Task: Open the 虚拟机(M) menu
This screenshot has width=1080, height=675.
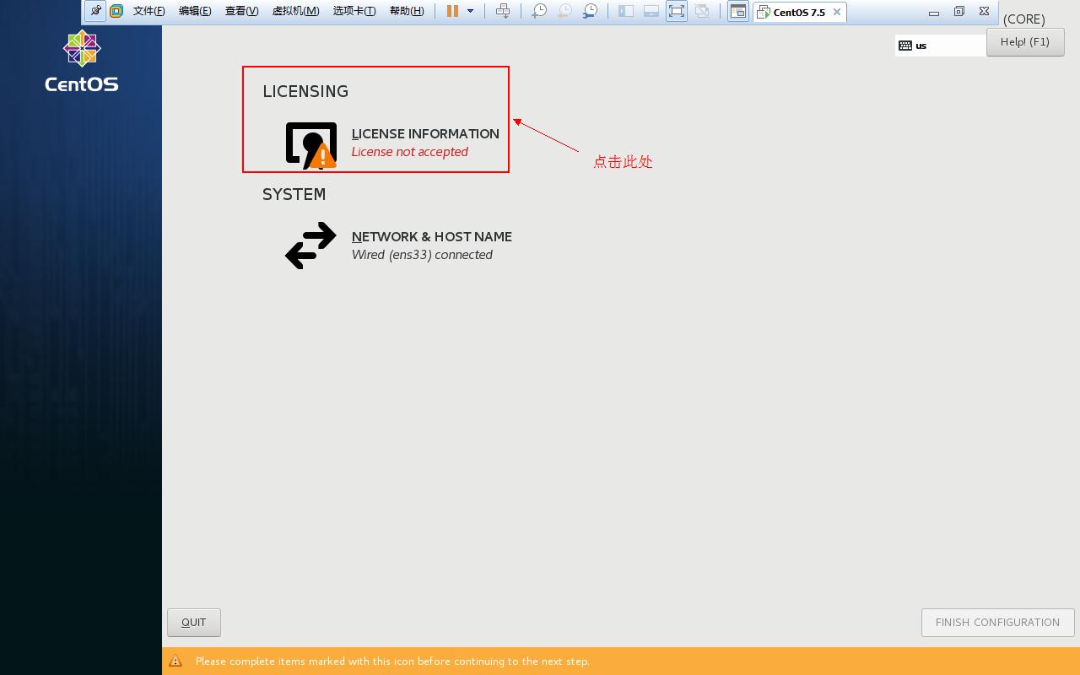Action: [295, 11]
